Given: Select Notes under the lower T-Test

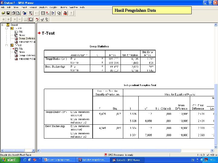Looking at the screenshot, I should pos(22,52).
